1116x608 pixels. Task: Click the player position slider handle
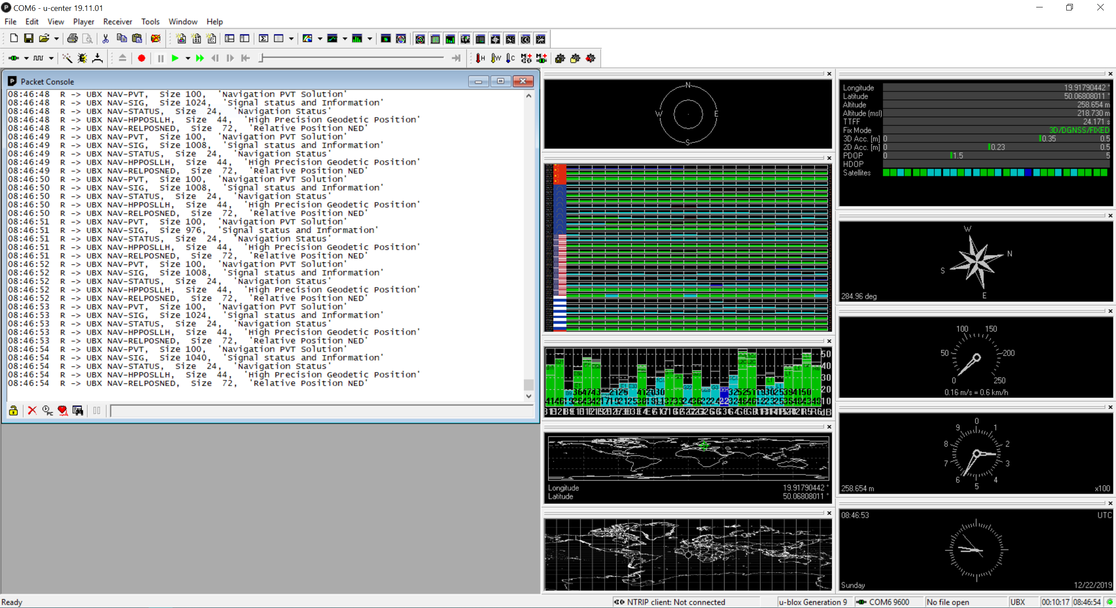[x=261, y=58]
